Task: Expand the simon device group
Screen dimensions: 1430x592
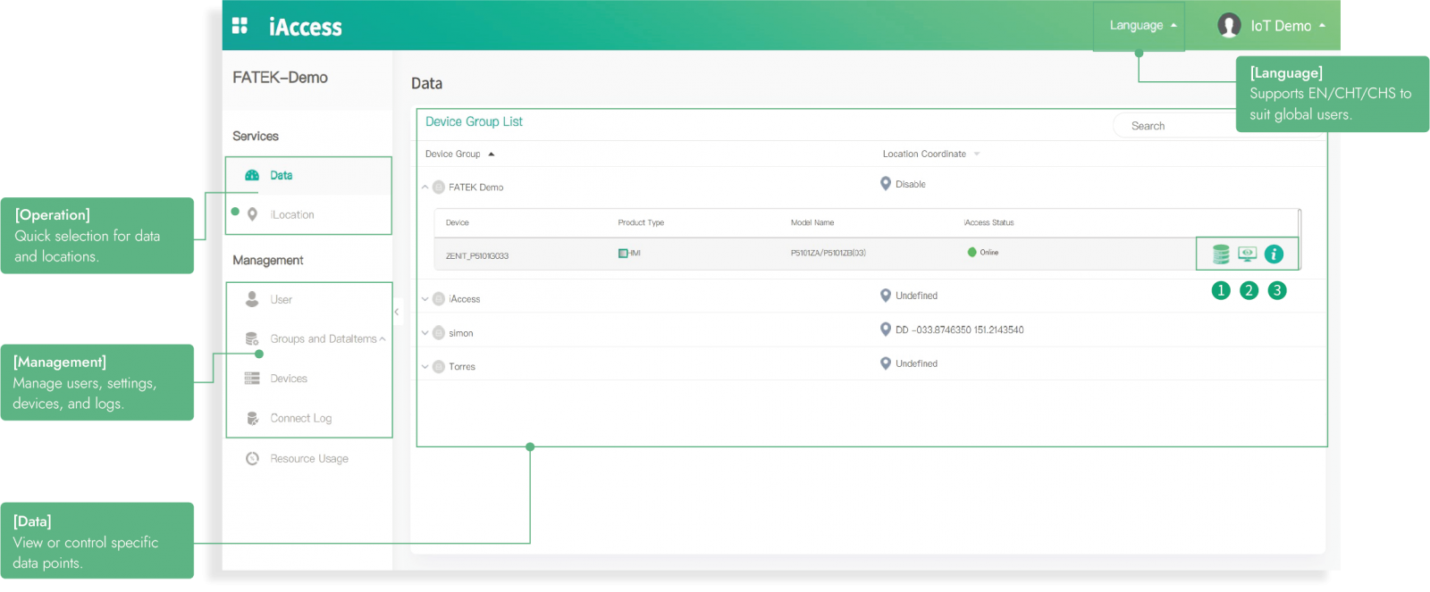Action: (x=425, y=333)
